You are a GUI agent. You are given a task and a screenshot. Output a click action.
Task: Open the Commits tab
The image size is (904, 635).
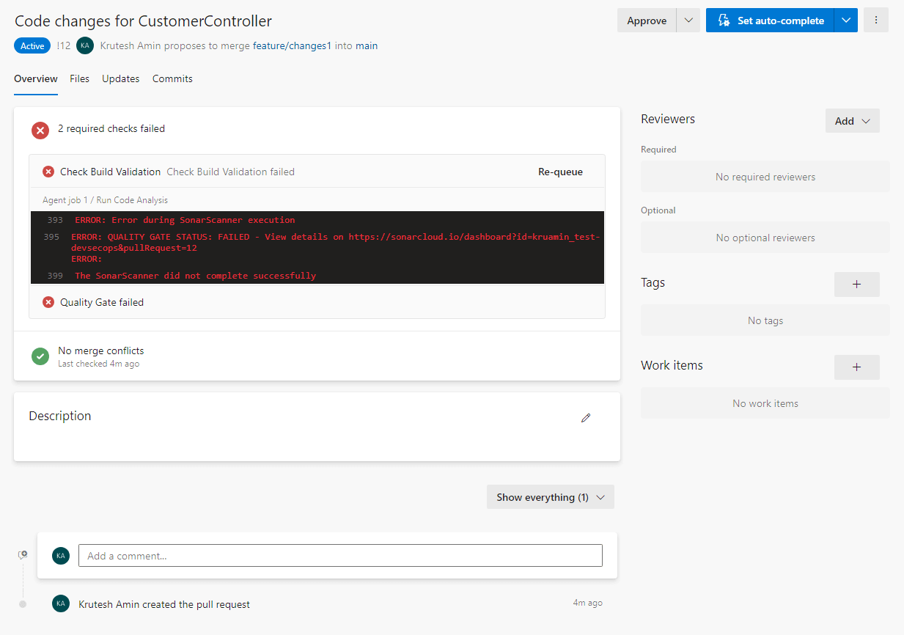tap(172, 78)
